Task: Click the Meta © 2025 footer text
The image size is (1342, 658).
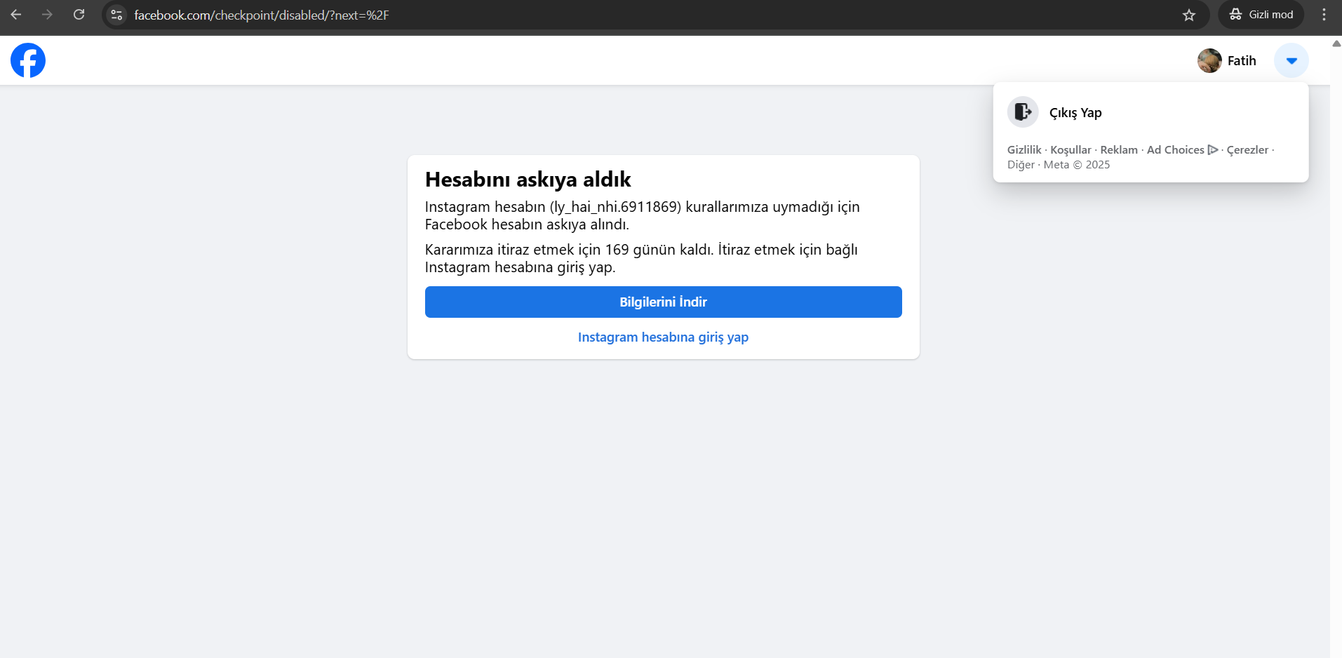Action: (1077, 165)
